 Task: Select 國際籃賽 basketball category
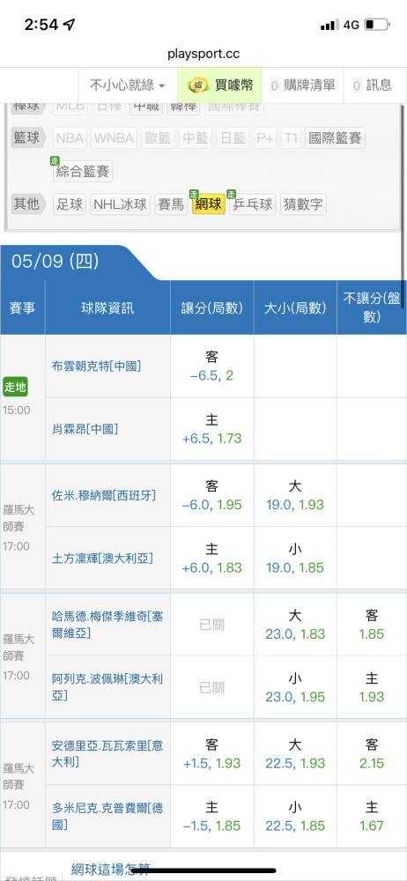[335, 137]
